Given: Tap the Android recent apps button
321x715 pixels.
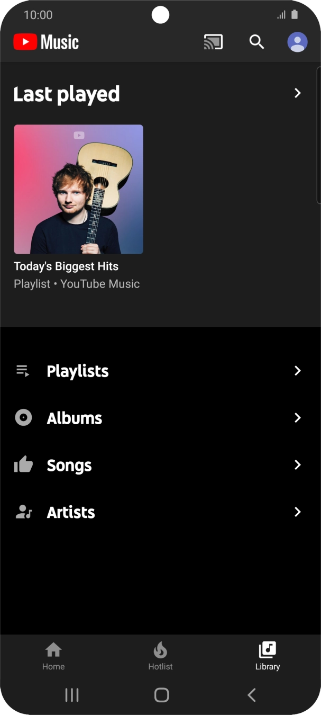Looking at the screenshot, I should pyautogui.click(x=71, y=695).
